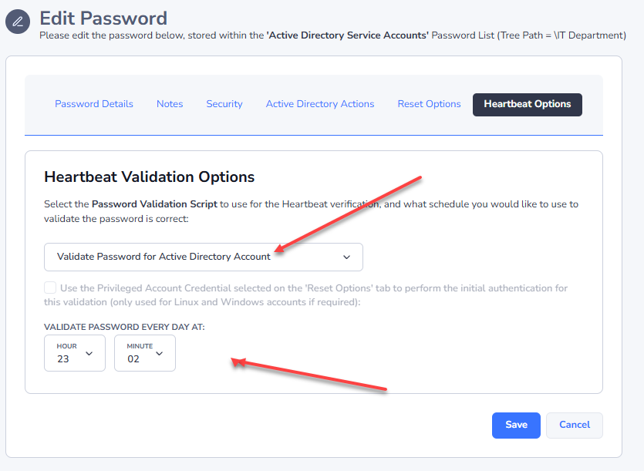Open the Notes tab
The image size is (644, 471).
point(170,104)
